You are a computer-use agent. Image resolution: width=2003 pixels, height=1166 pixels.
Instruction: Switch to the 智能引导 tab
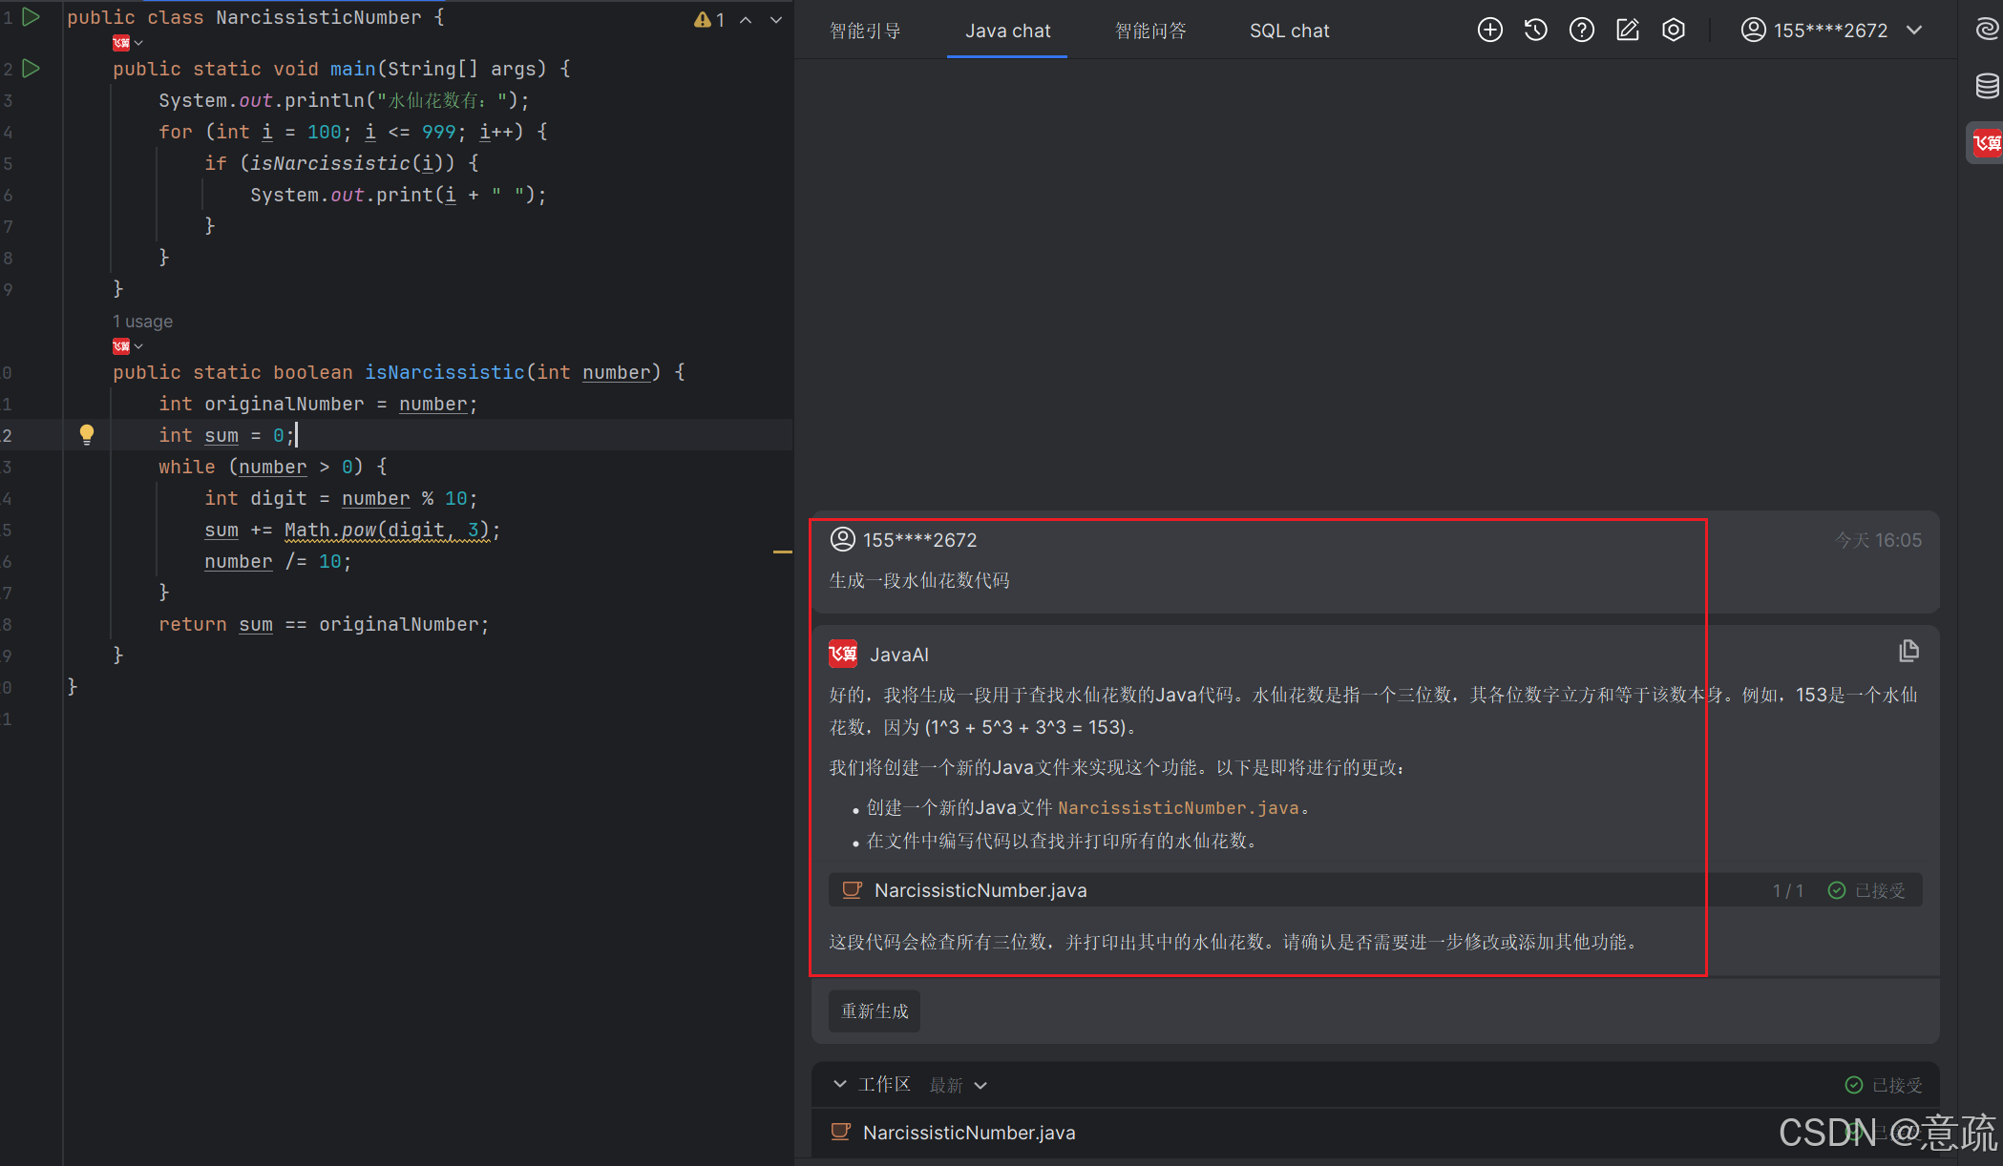(865, 31)
